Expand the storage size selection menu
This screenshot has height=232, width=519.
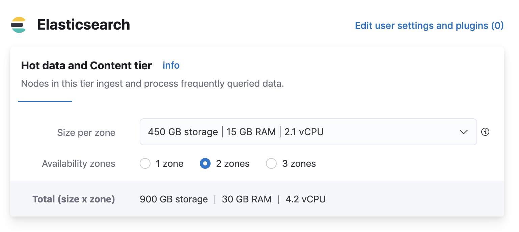[308, 132]
